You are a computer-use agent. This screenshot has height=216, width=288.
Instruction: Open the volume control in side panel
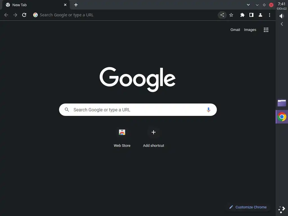282,16
